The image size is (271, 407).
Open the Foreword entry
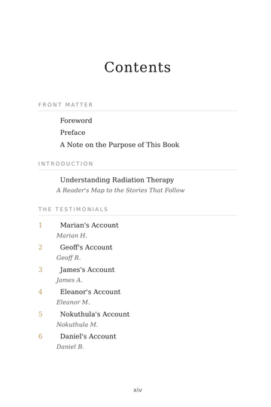pyautogui.click(x=76, y=121)
